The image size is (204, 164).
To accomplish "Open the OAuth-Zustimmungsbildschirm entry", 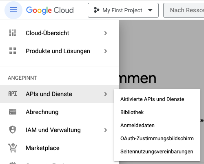I will 157,138.
